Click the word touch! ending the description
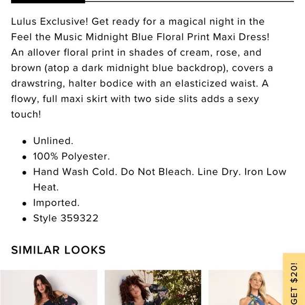The image size is (305, 305). 26,114
